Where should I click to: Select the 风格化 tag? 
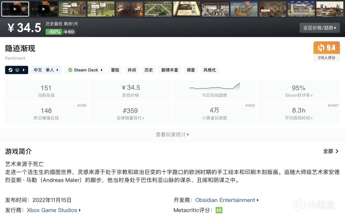coord(210,70)
